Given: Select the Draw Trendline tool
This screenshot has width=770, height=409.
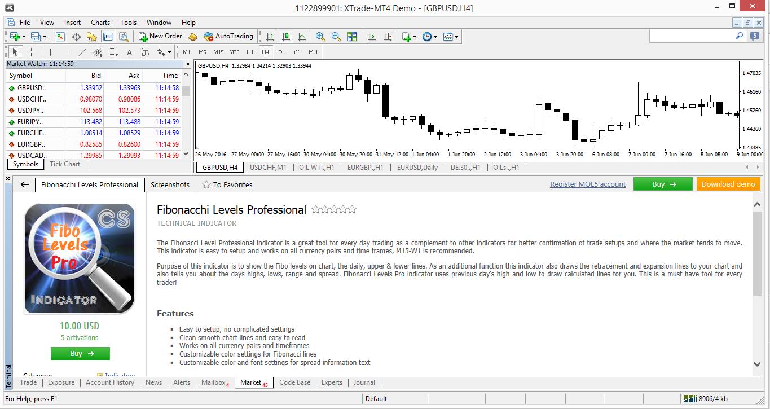Looking at the screenshot, I should [x=82, y=52].
